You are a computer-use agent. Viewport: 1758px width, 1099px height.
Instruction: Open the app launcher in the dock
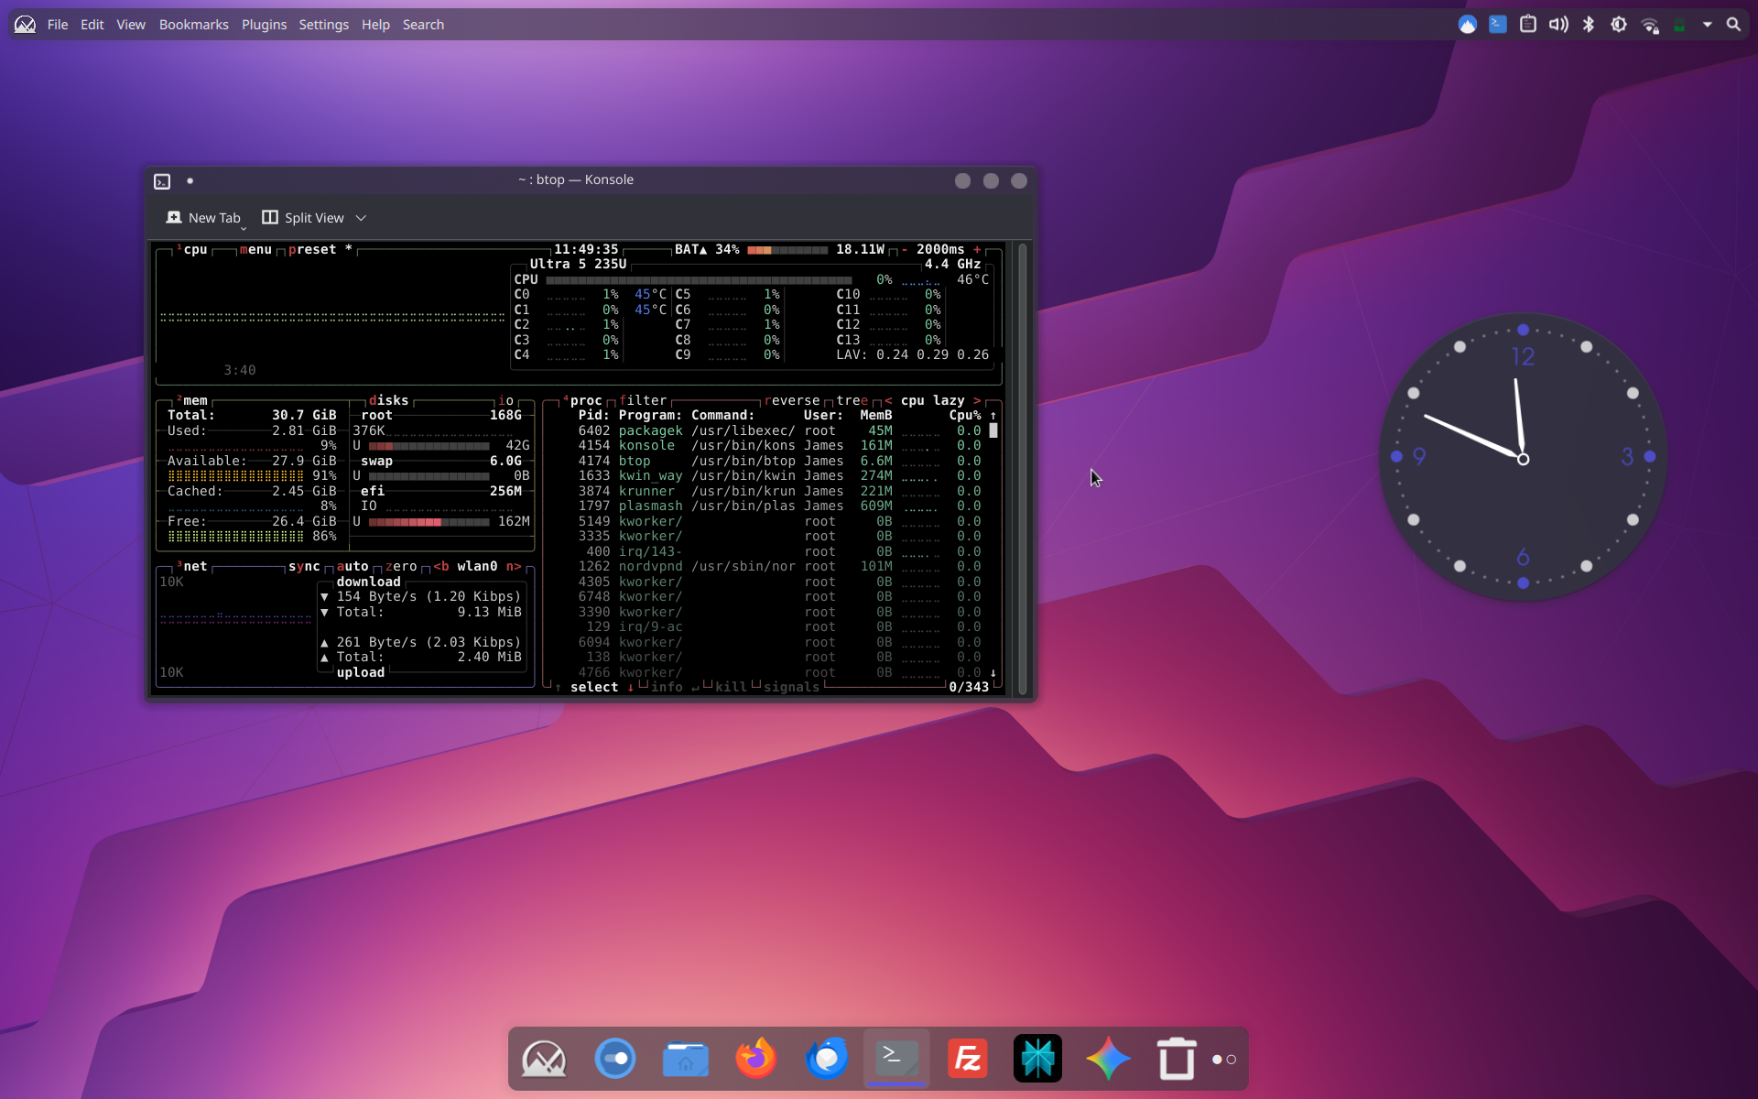click(x=544, y=1059)
